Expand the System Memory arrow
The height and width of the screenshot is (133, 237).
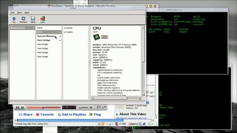(x=60, y=36)
